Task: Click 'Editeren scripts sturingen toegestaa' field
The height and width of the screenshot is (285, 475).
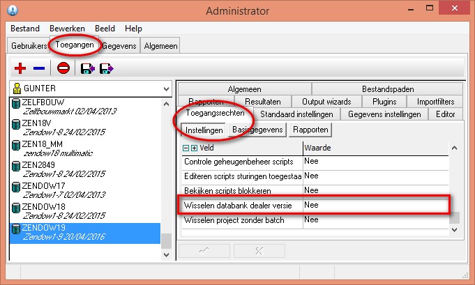Action: coord(242,176)
